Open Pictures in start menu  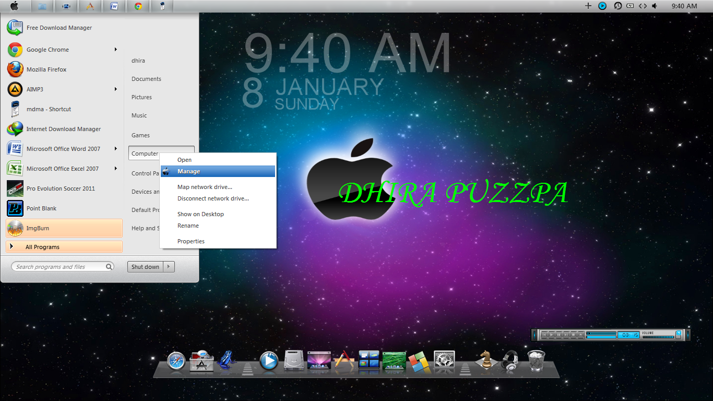[x=141, y=97]
